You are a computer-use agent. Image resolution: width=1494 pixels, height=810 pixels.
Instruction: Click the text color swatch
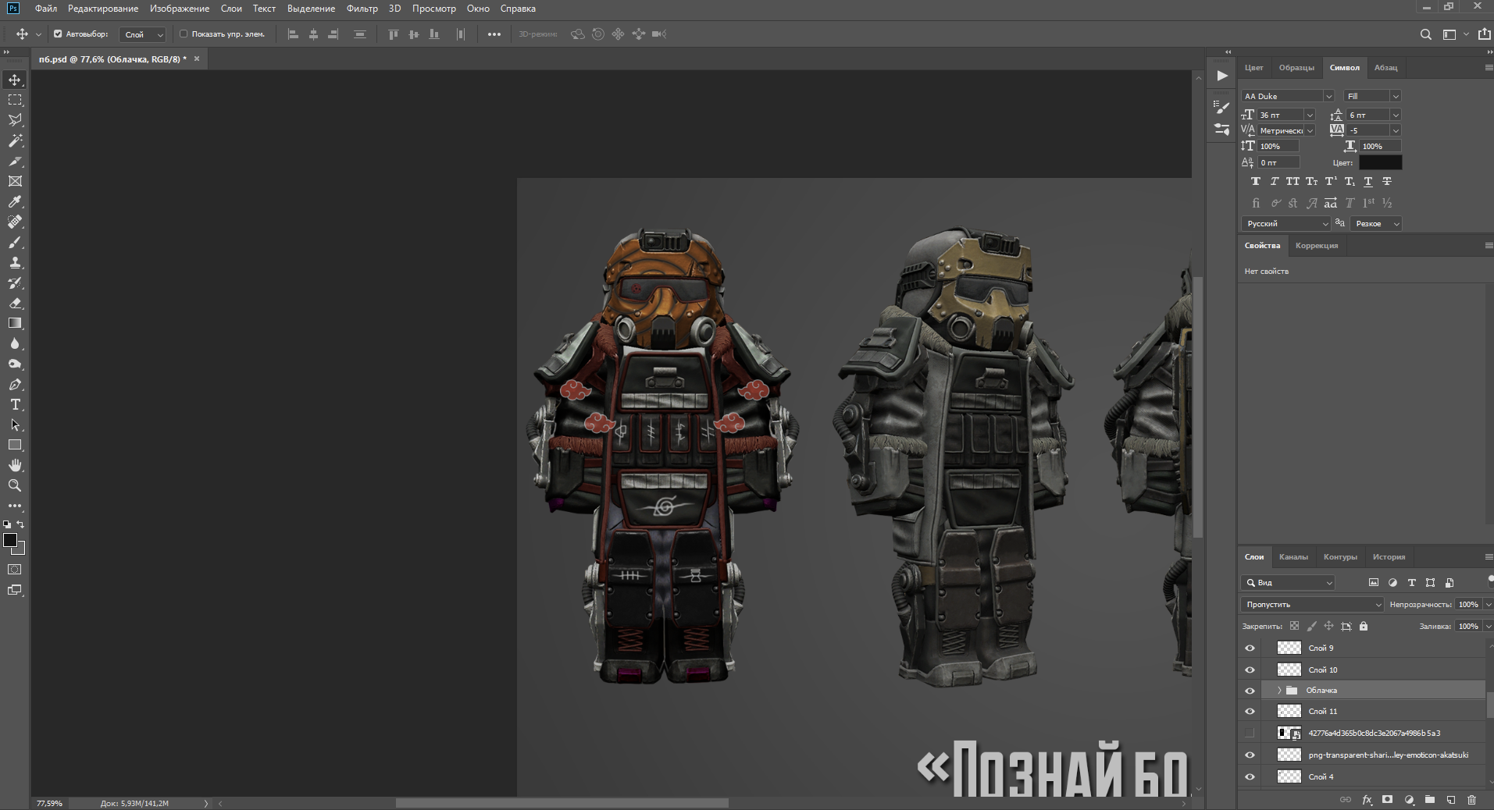coord(1380,162)
